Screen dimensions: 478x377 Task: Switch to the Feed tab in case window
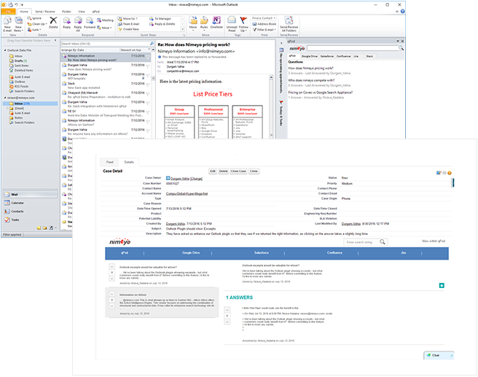pyautogui.click(x=110, y=162)
